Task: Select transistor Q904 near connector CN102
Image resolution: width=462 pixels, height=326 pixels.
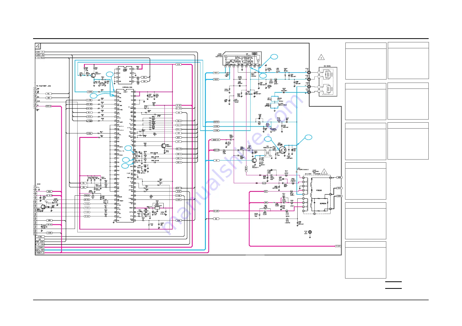Action: click(43, 207)
